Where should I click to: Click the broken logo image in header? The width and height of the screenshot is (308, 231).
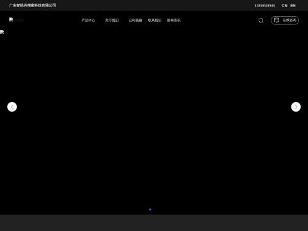click(x=16, y=20)
